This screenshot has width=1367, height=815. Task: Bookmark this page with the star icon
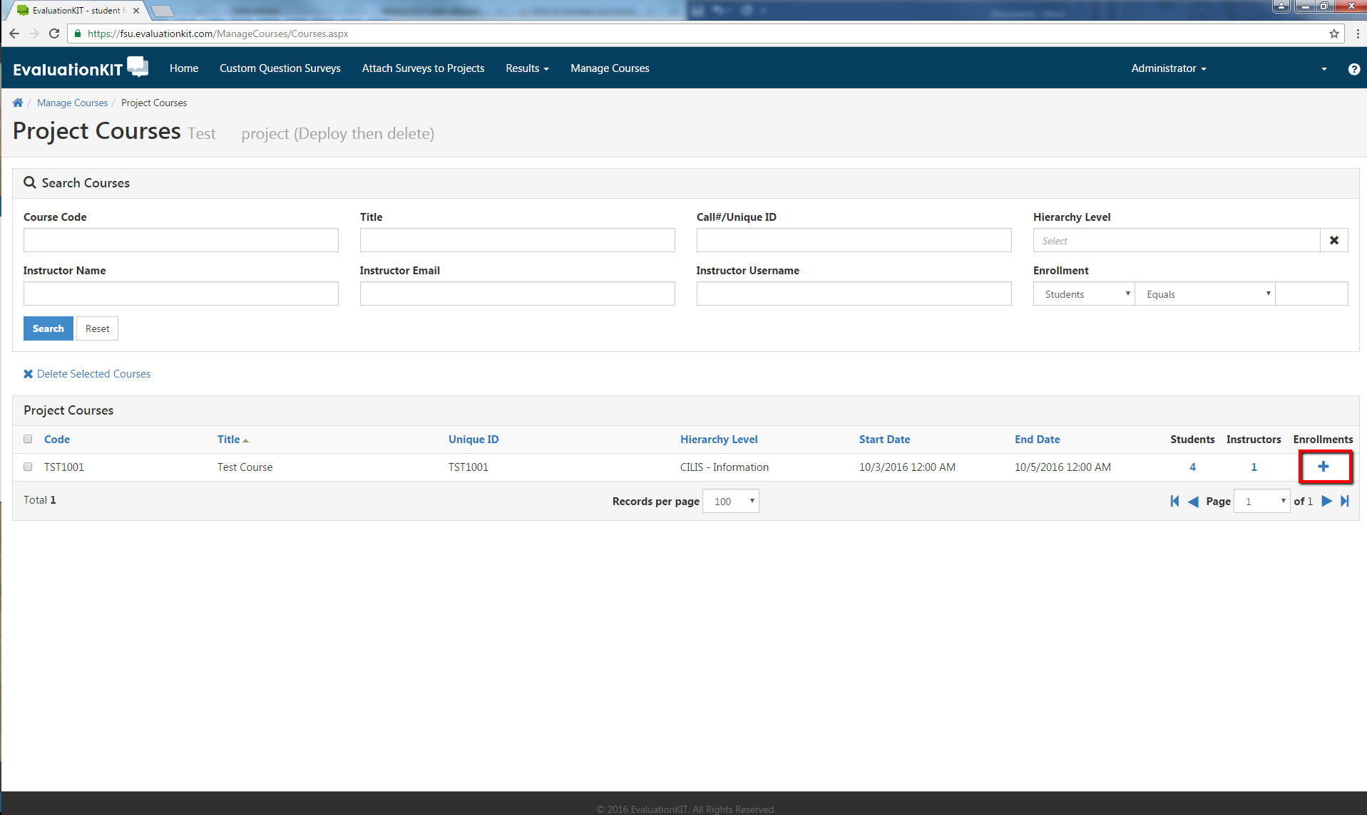tap(1334, 33)
